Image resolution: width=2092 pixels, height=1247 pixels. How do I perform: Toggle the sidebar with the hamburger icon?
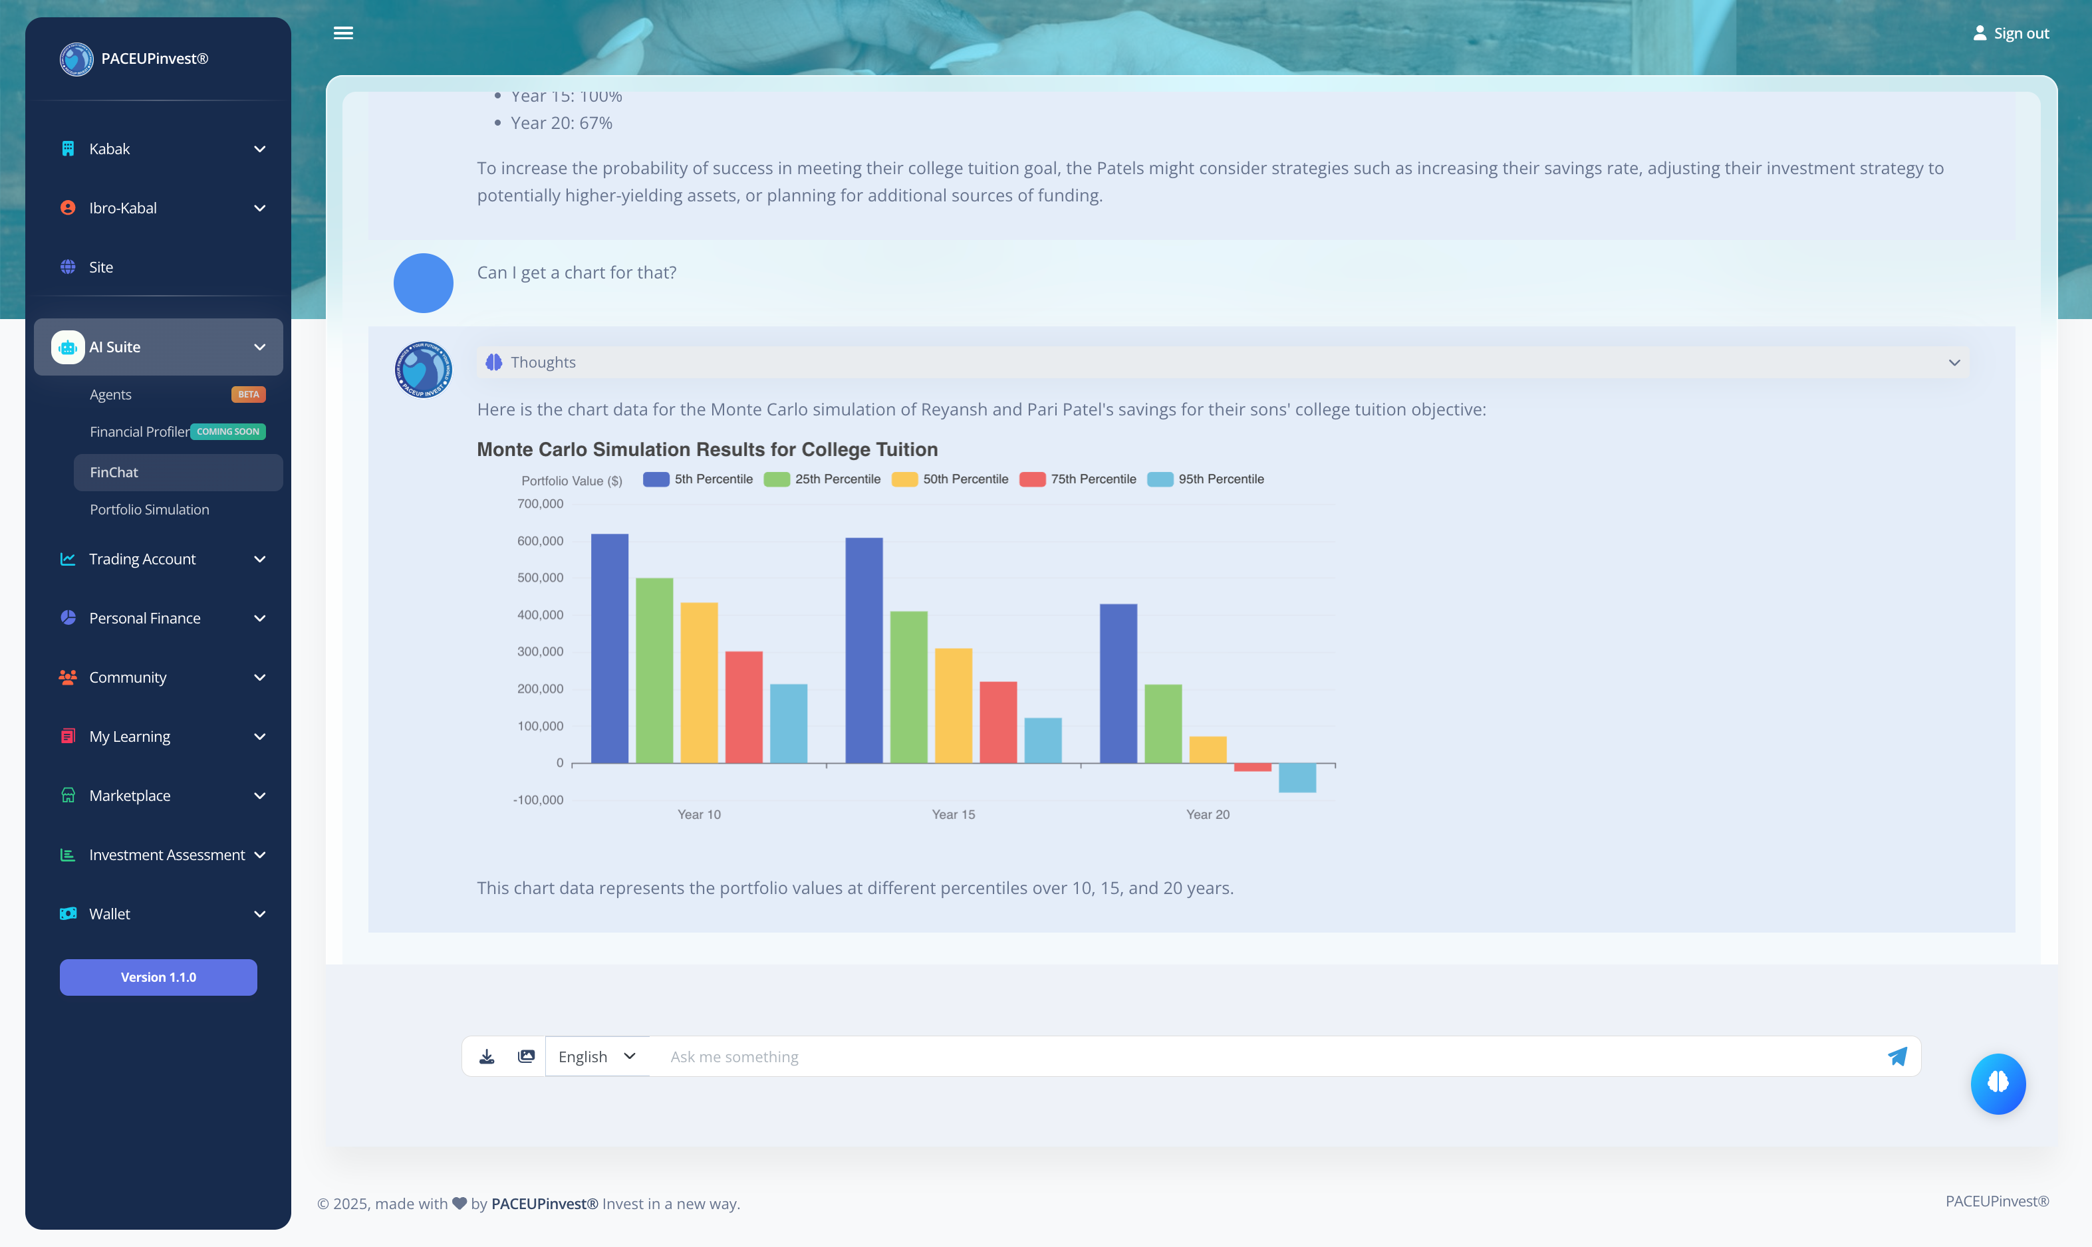point(343,33)
